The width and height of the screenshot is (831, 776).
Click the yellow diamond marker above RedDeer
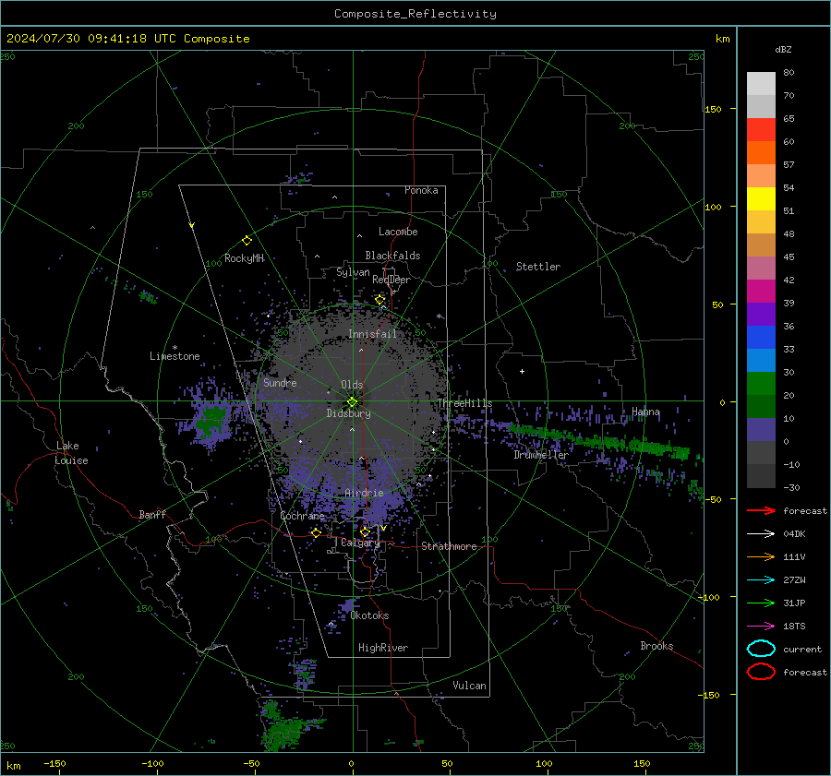[379, 300]
